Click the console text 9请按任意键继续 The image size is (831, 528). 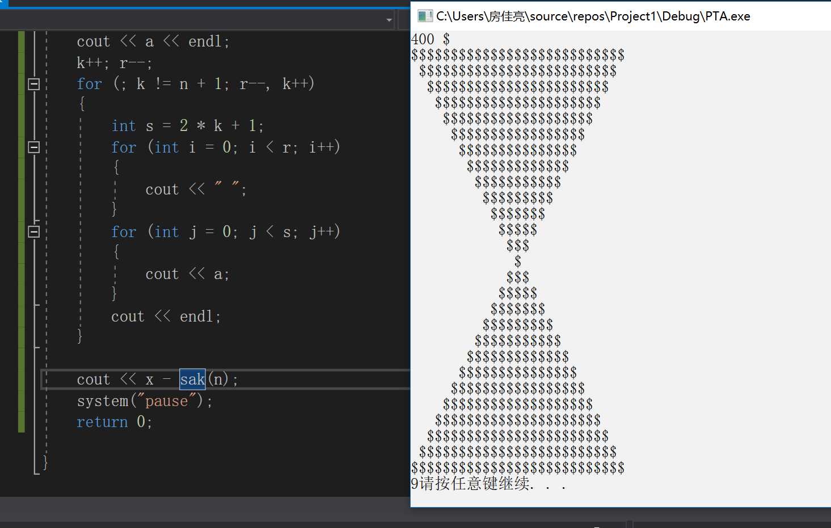[x=488, y=484]
